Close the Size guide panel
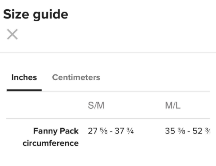This screenshot has height=166, width=216. [x=12, y=34]
